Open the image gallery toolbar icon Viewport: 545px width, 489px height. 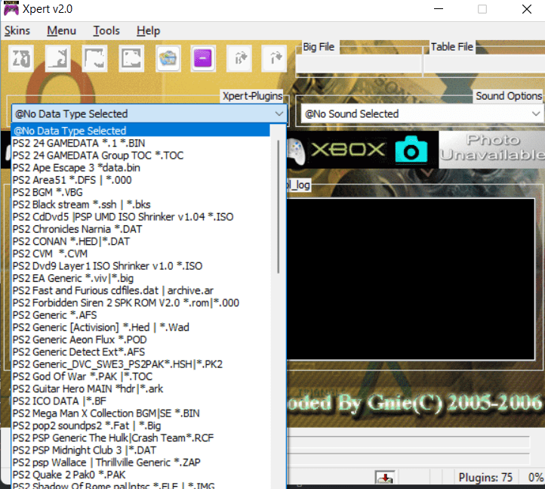pos(168,58)
